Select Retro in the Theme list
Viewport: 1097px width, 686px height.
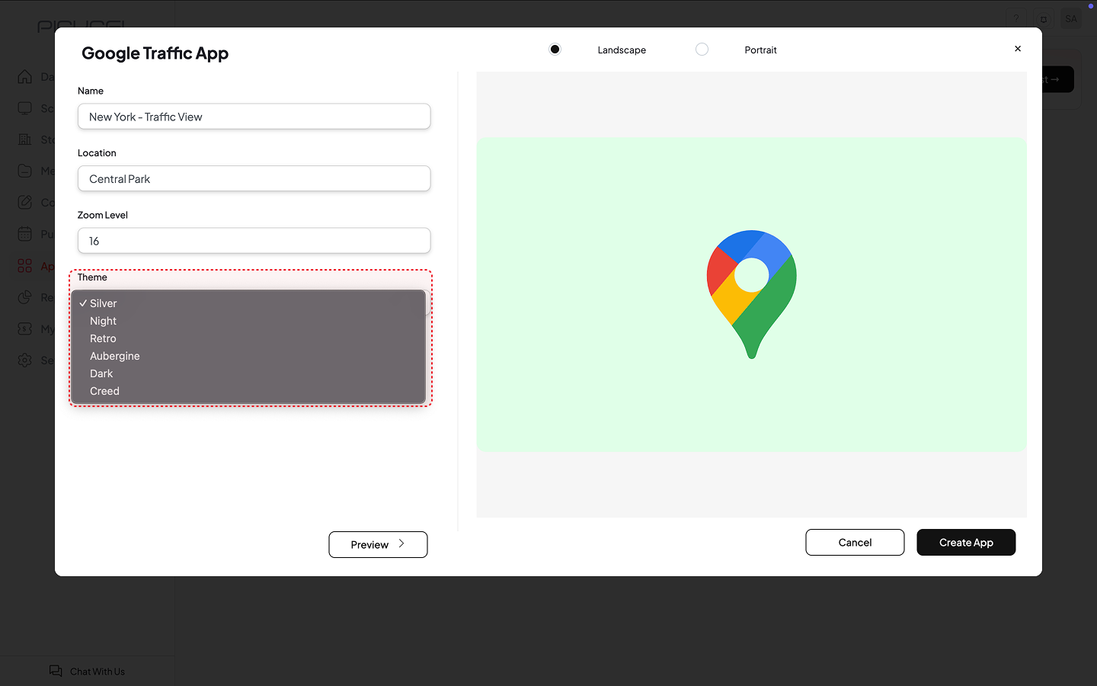[x=103, y=338]
